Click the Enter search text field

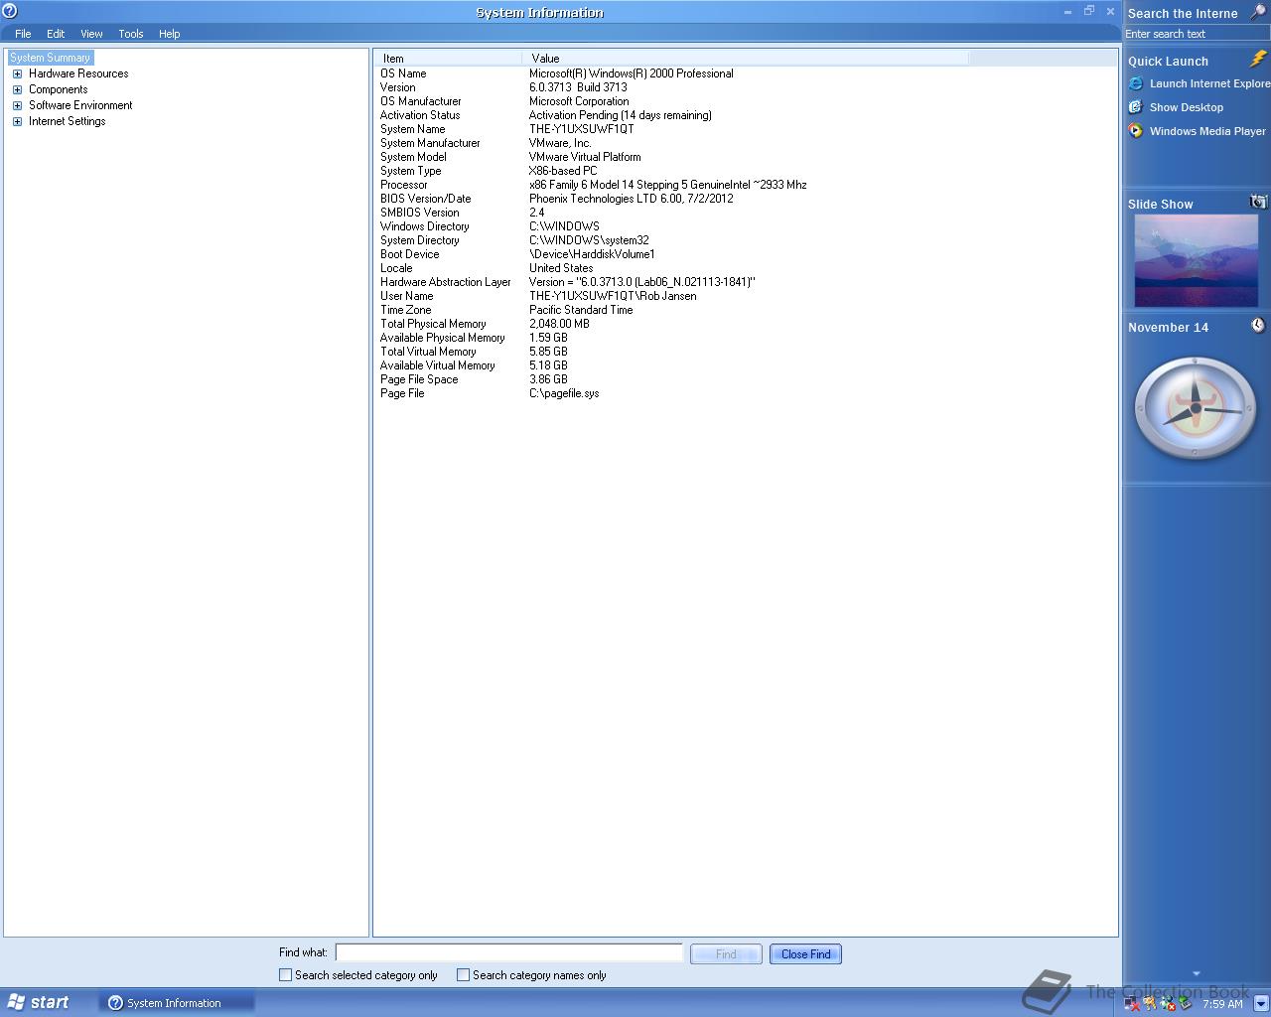[x=1197, y=34]
